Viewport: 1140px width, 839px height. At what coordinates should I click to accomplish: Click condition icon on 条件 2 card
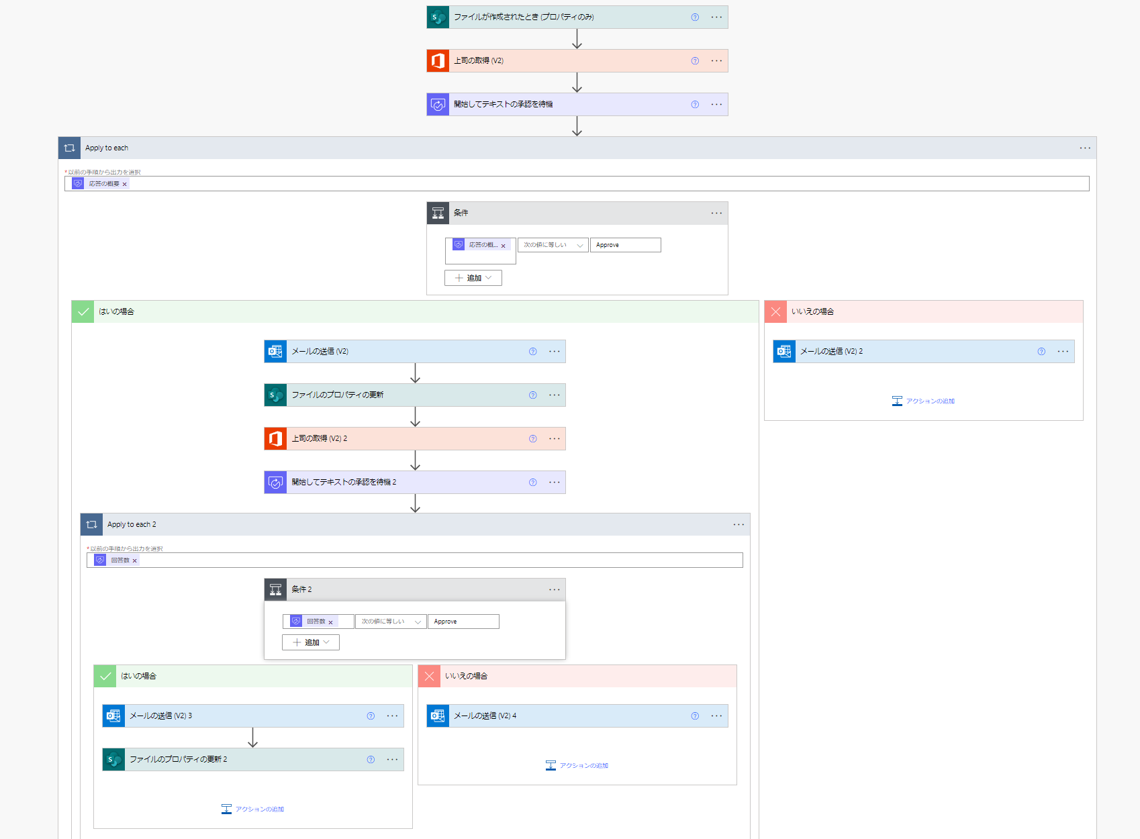click(275, 590)
